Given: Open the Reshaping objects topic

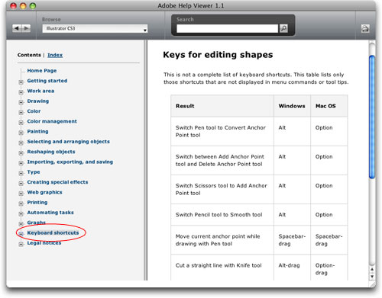Looking at the screenshot, I should click(51, 152).
